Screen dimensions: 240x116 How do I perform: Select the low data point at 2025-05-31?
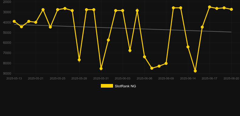coord(101,69)
